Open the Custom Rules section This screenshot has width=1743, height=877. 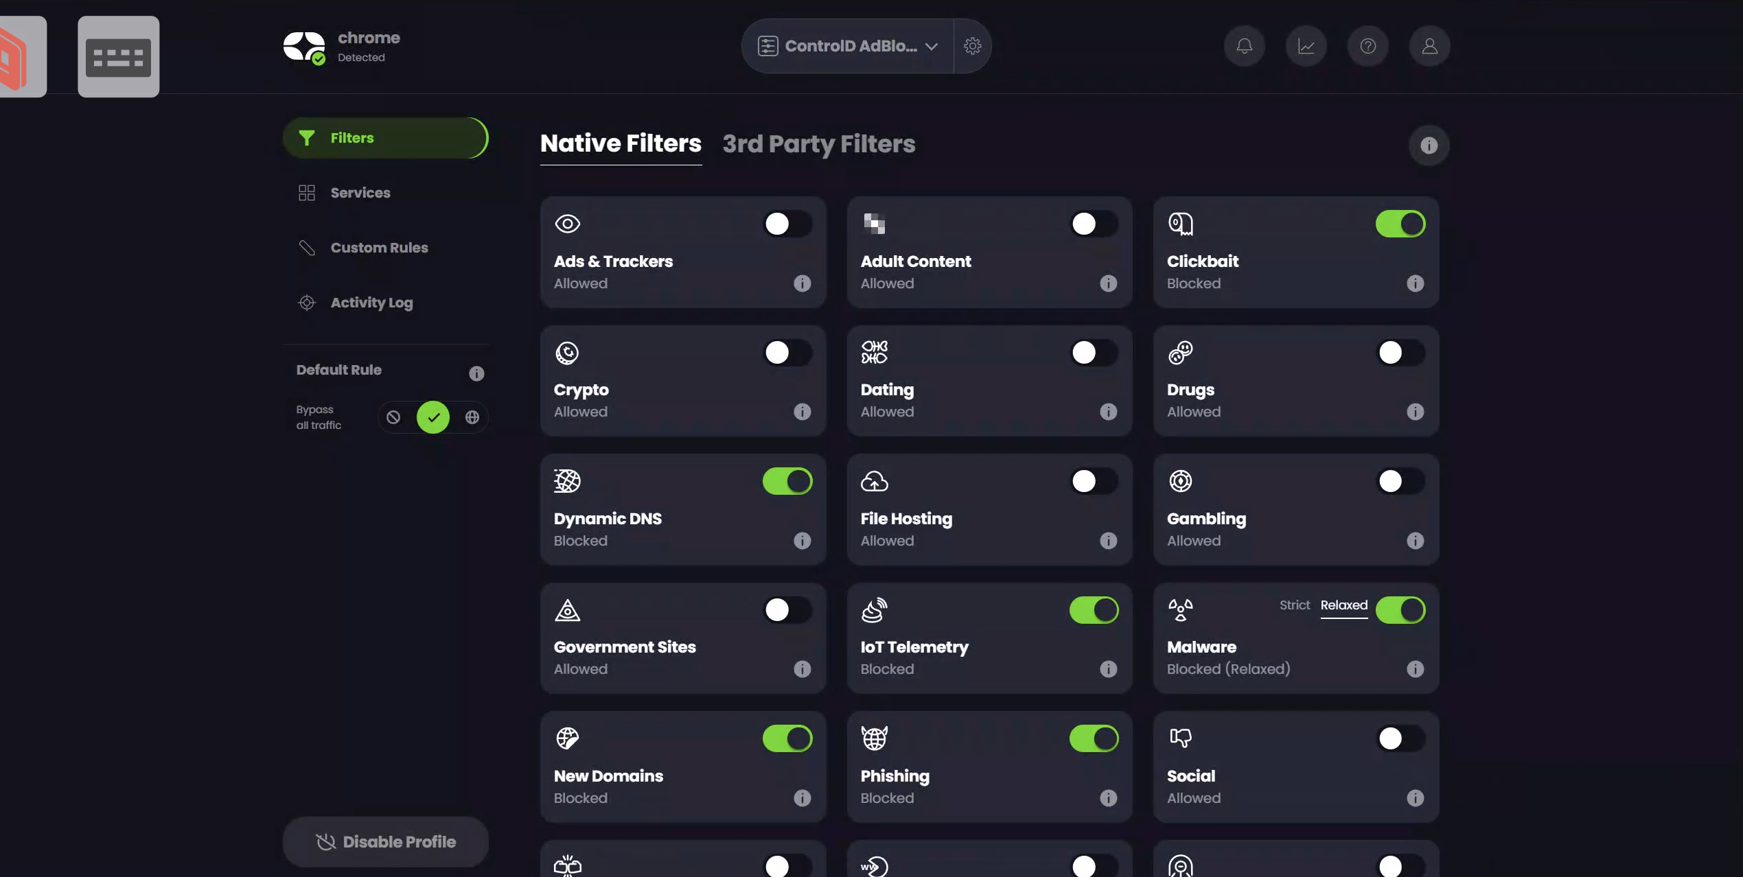click(385, 248)
